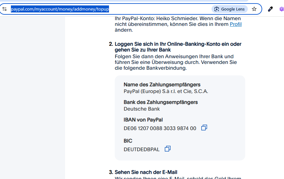Click the PayPal URL in address bar
The width and height of the screenshot is (284, 179).
pyautogui.click(x=60, y=9)
